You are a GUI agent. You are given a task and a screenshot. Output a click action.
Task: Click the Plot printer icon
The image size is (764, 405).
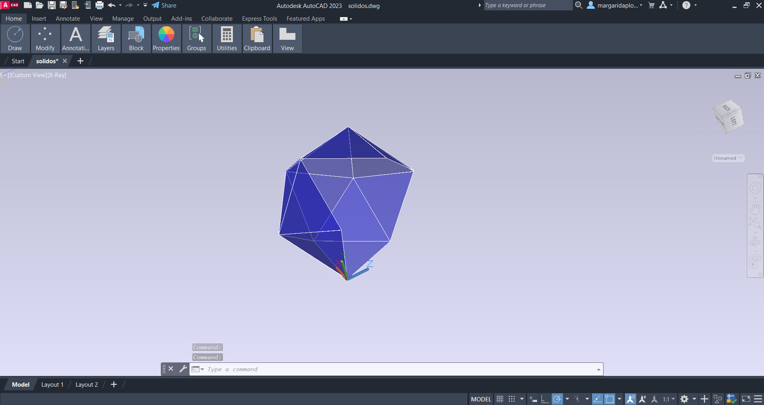[x=100, y=6]
